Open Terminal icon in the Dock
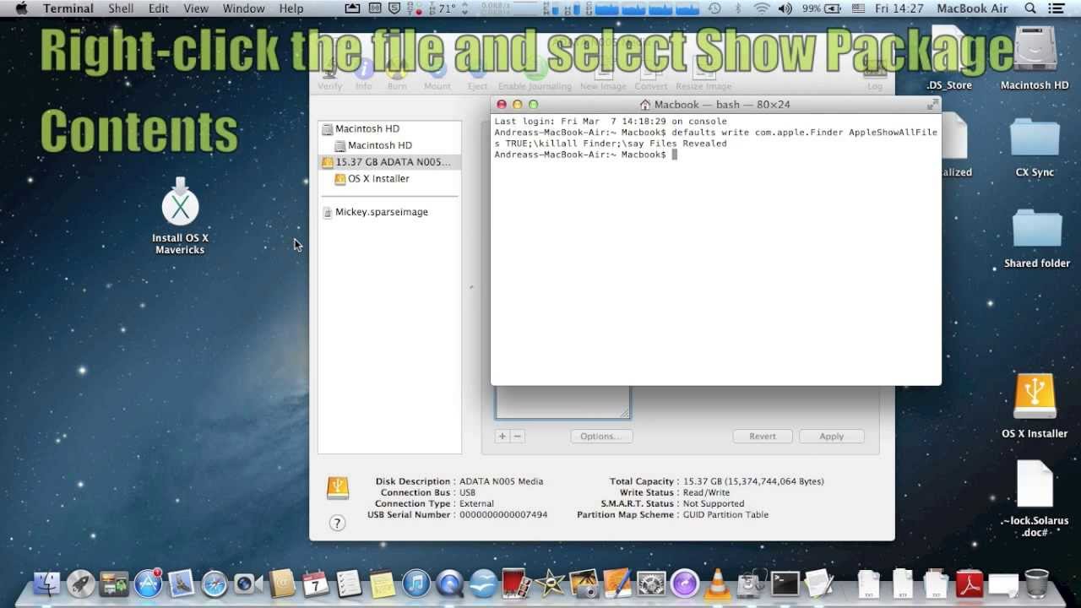 pos(785,584)
